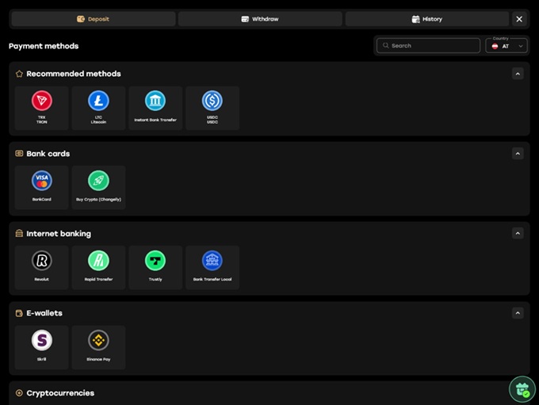Select the TRX TRON payment method

coord(41,108)
